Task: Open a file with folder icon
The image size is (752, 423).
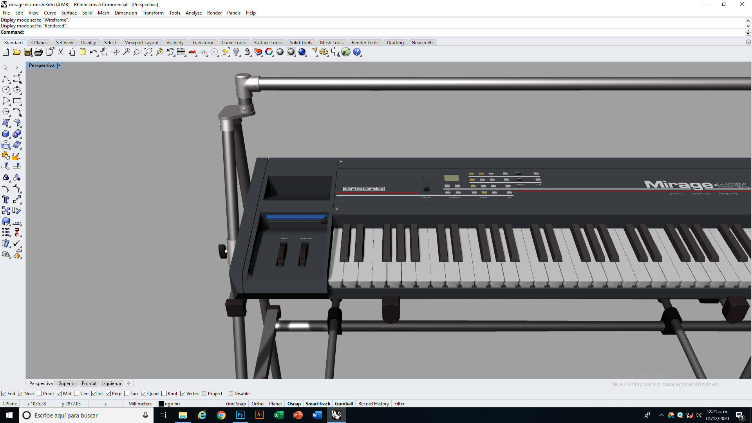Action: tap(16, 52)
